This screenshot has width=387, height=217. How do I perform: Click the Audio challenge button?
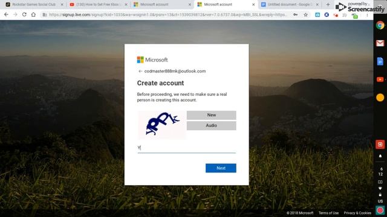211,125
